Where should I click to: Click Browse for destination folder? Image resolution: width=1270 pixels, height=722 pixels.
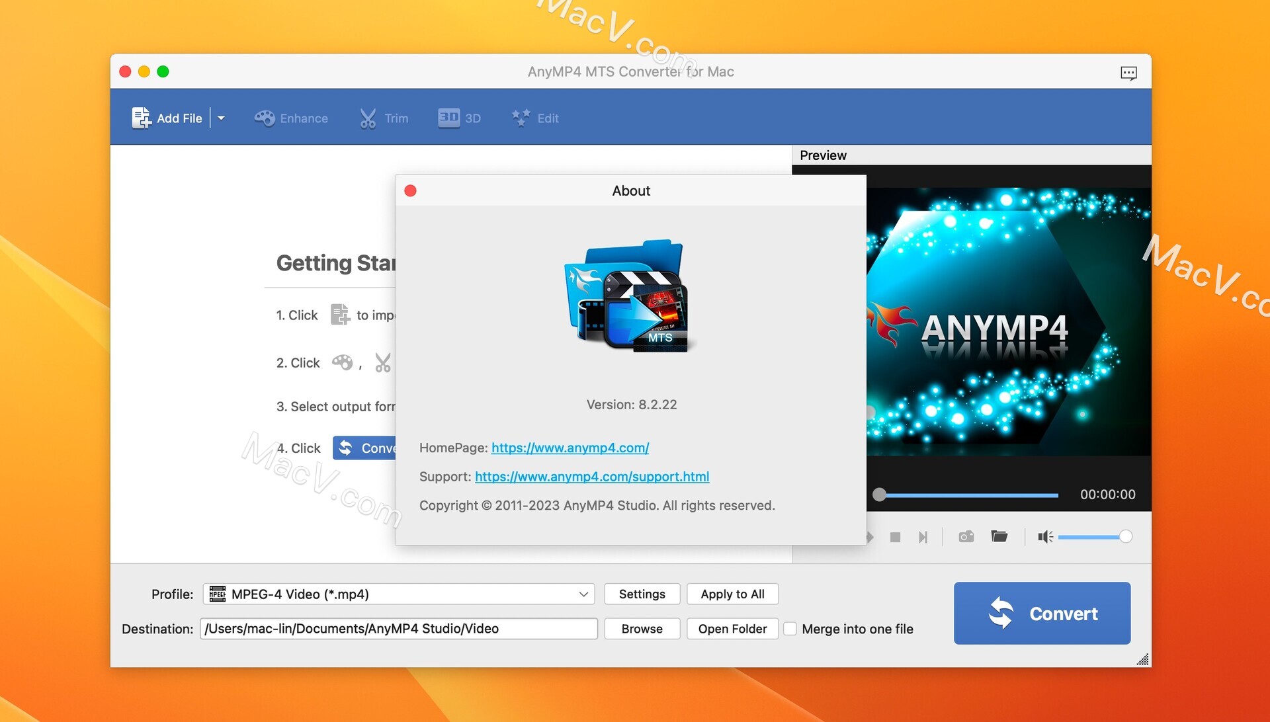coord(642,629)
